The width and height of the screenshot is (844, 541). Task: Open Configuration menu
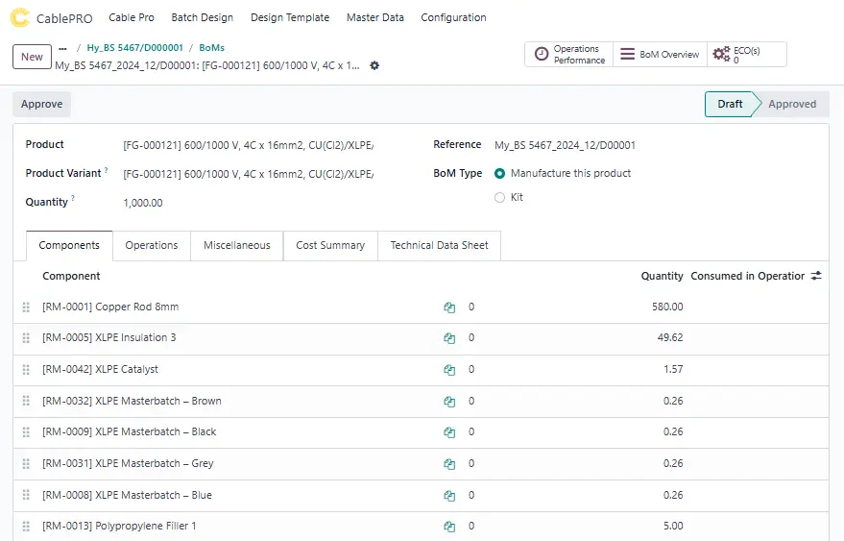coord(453,18)
